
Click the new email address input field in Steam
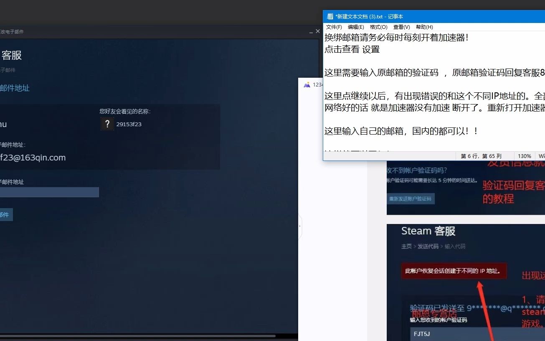click(x=49, y=192)
